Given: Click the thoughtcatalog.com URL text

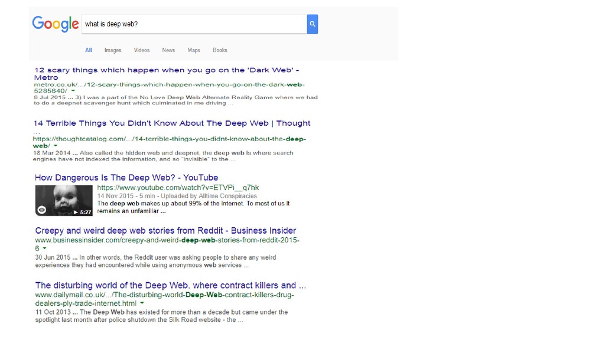Looking at the screenshot, I should 169,142.
